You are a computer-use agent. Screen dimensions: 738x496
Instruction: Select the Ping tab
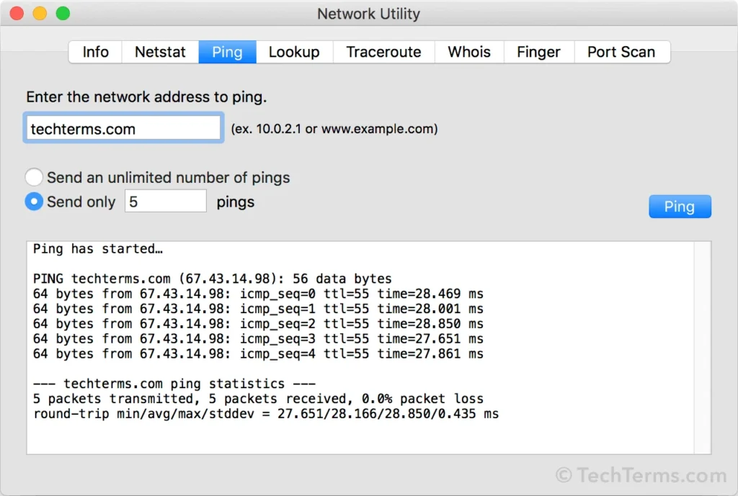(227, 52)
